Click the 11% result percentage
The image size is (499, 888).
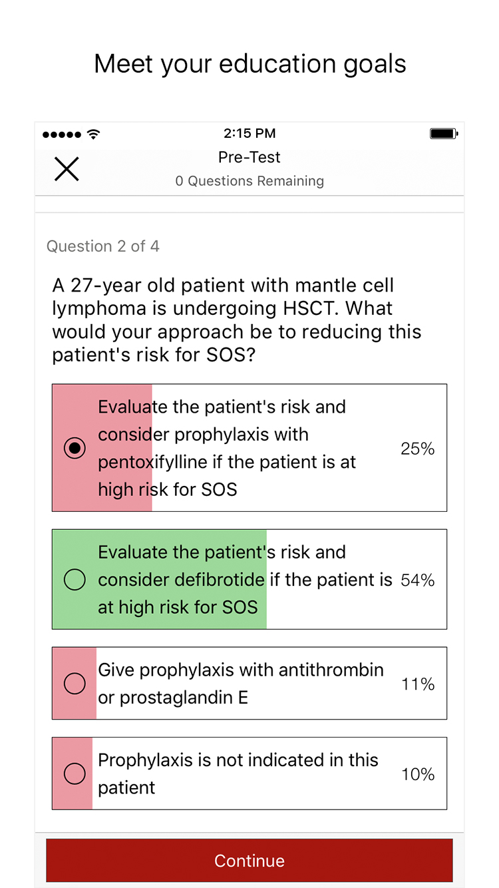pos(417,684)
